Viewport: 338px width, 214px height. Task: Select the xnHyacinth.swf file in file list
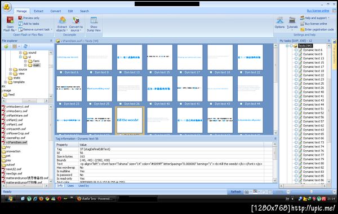[16, 129]
